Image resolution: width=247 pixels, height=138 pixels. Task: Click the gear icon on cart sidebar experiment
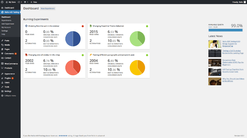tap(26, 26)
